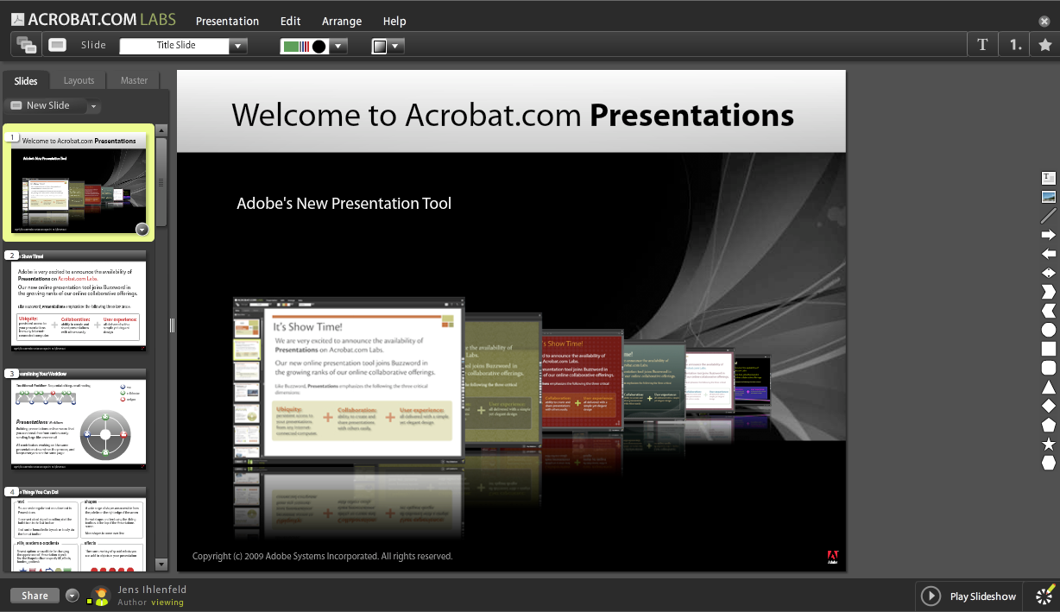Open the Arrange menu

coord(342,21)
